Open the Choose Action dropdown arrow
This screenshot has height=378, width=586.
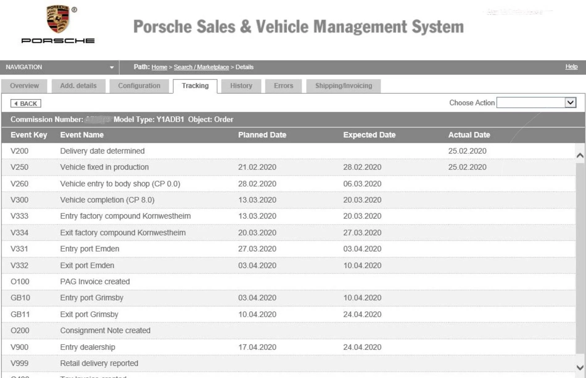point(570,103)
